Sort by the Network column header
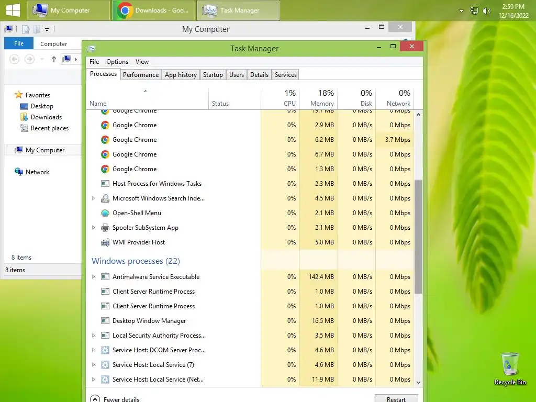The width and height of the screenshot is (536, 402). [395, 98]
